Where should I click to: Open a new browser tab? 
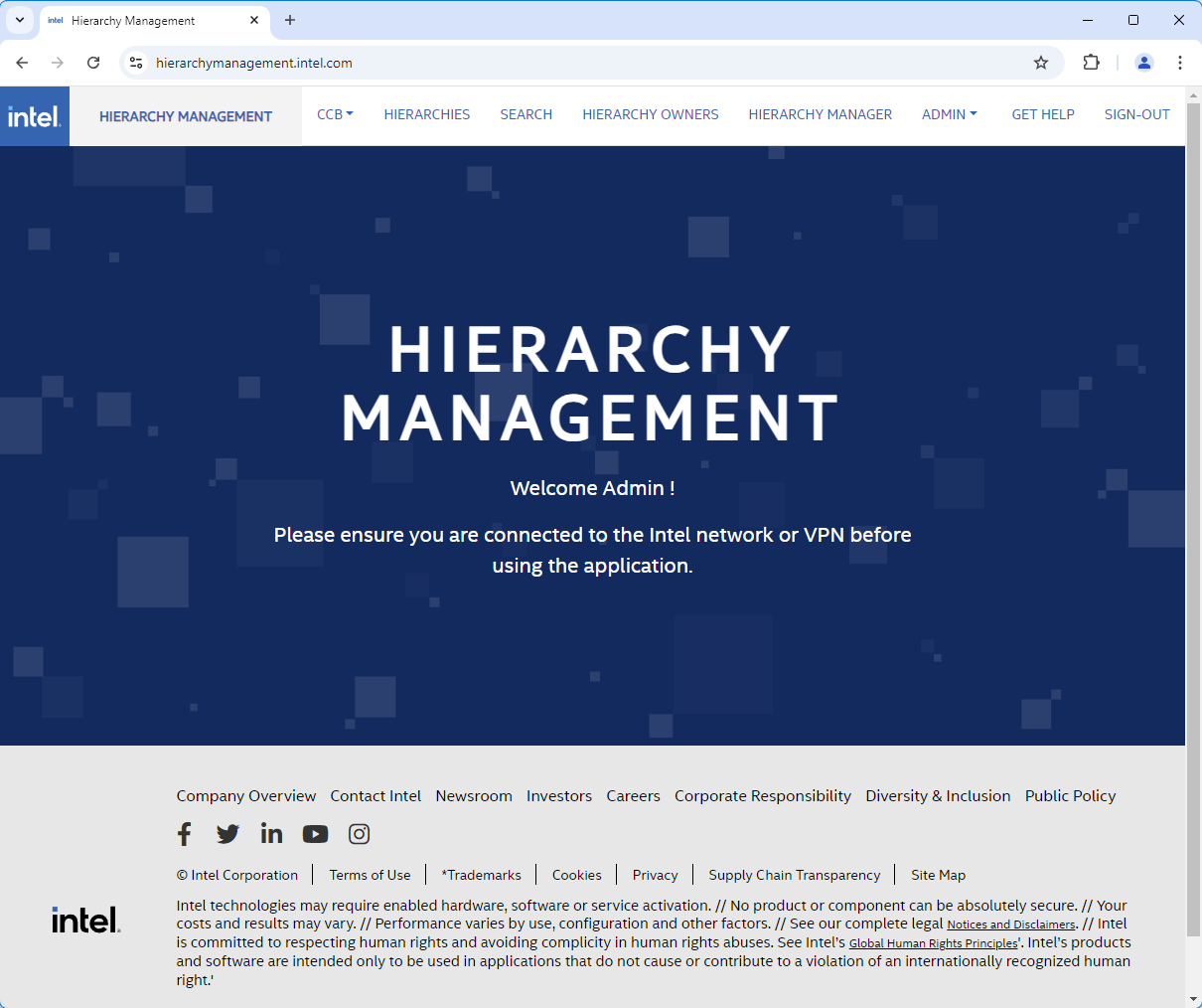pyautogui.click(x=290, y=20)
